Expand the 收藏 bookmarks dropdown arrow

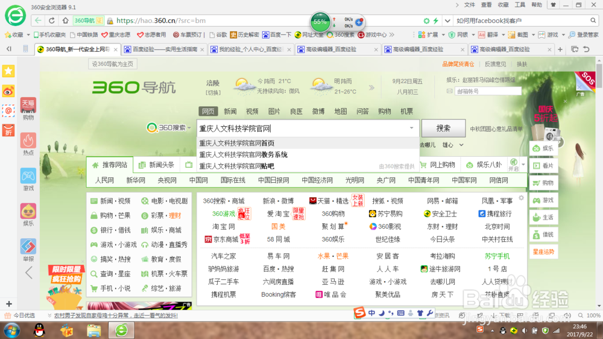(28, 35)
